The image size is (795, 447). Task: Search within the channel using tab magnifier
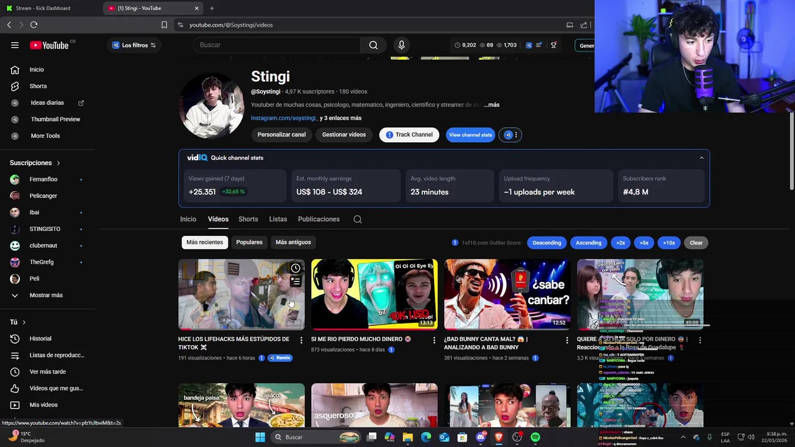[x=357, y=219]
